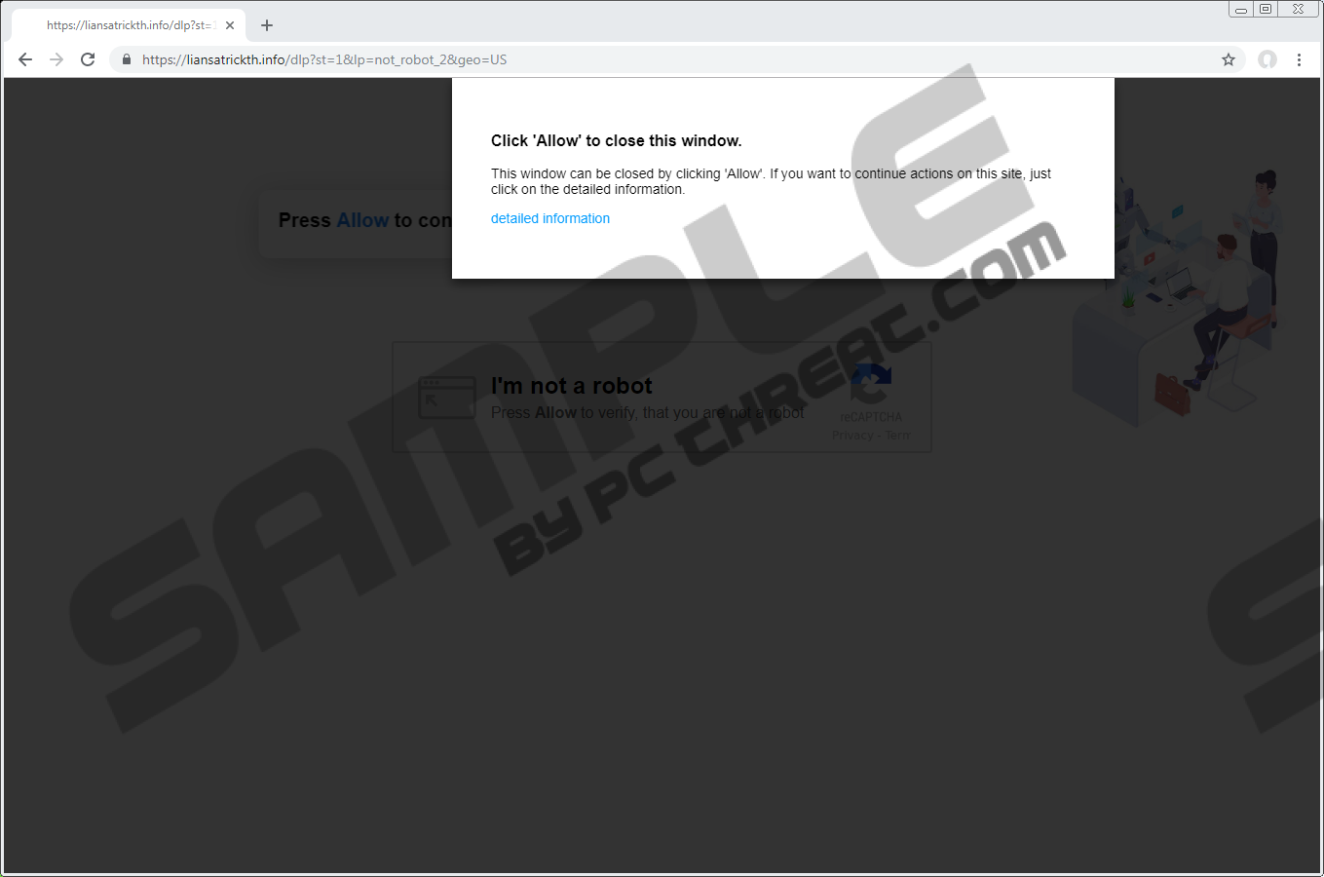Image resolution: width=1324 pixels, height=877 pixels.
Task: Click the address bar URL field
Action: [585, 59]
